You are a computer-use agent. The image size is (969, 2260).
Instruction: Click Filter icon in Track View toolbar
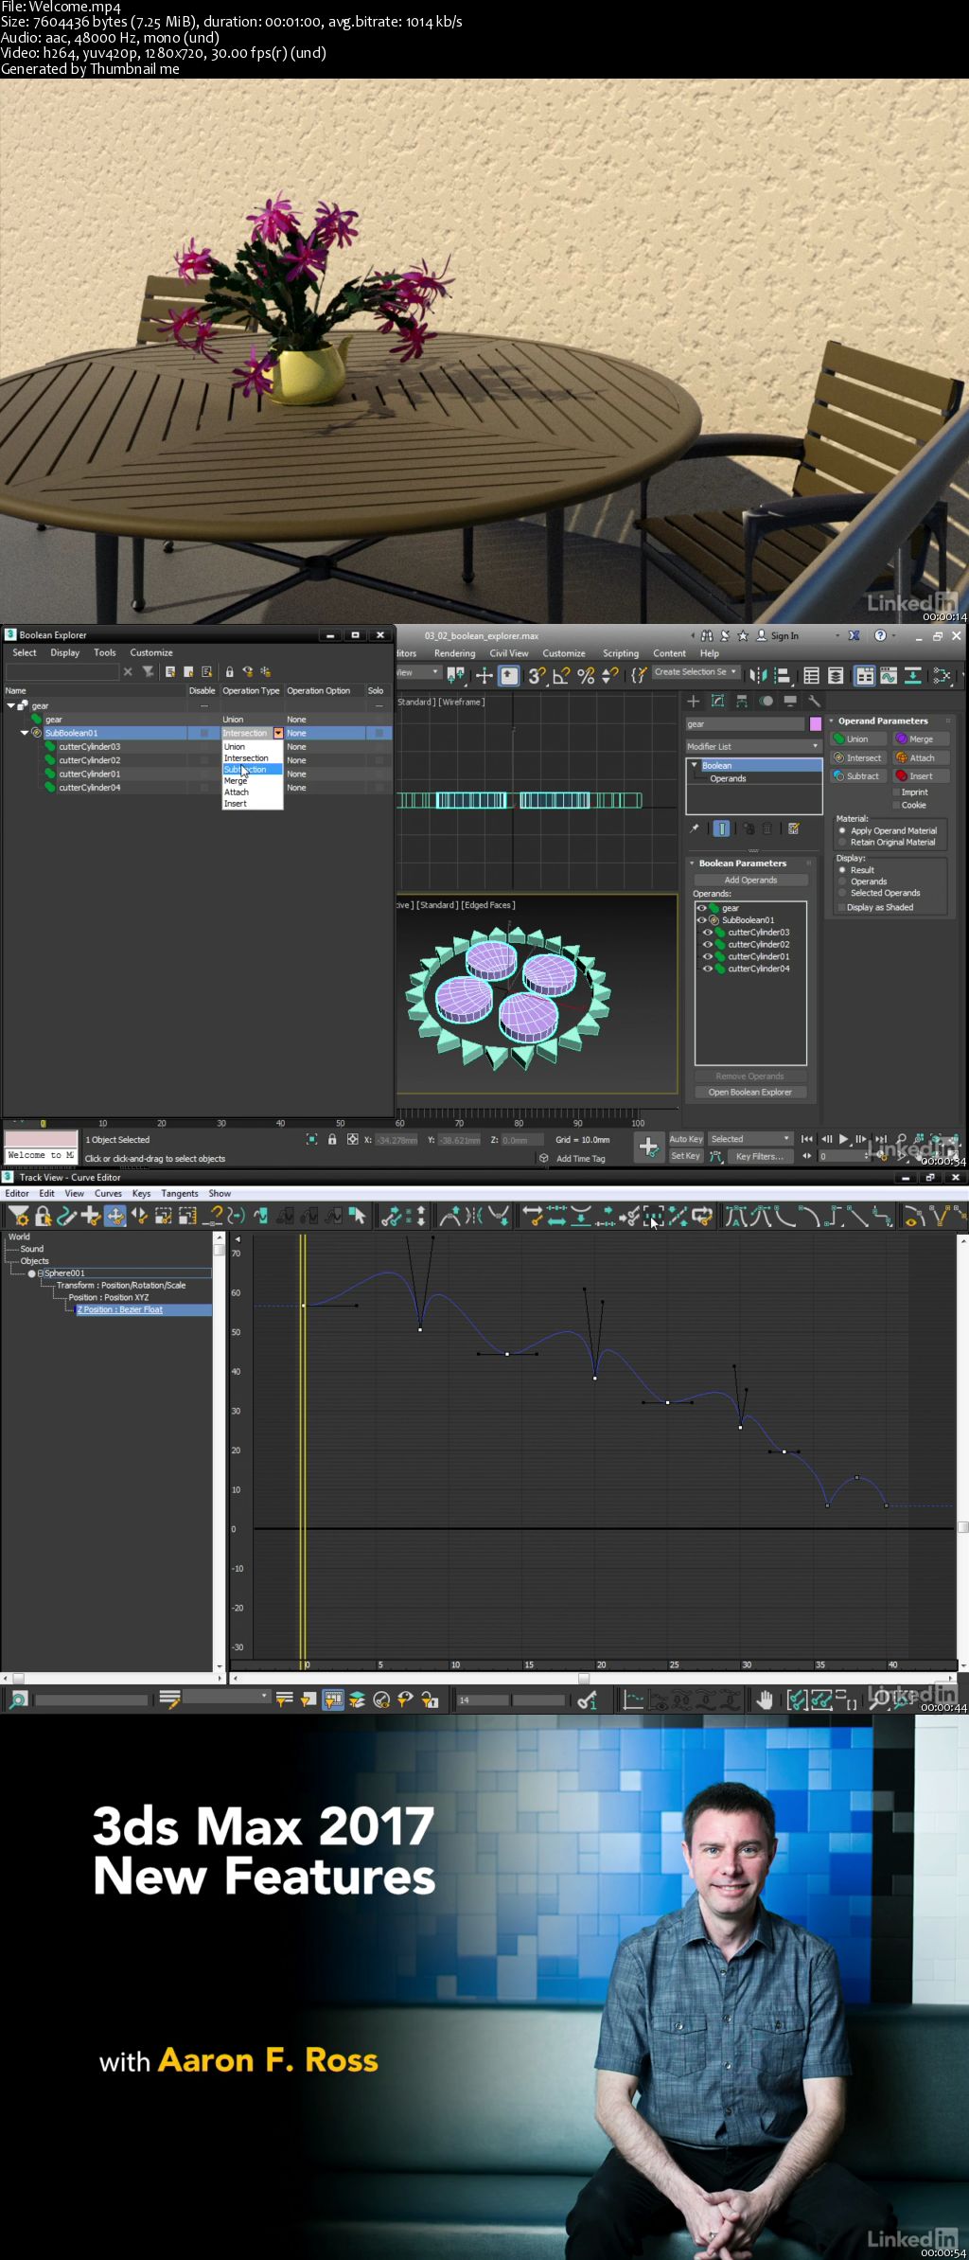18,1216
